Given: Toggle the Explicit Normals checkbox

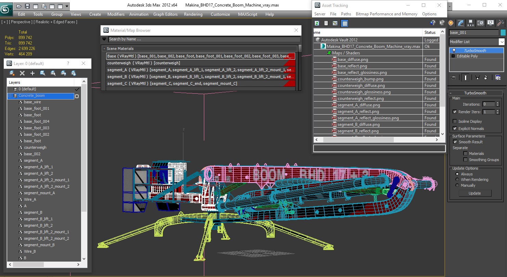Looking at the screenshot, I should click(x=455, y=129).
